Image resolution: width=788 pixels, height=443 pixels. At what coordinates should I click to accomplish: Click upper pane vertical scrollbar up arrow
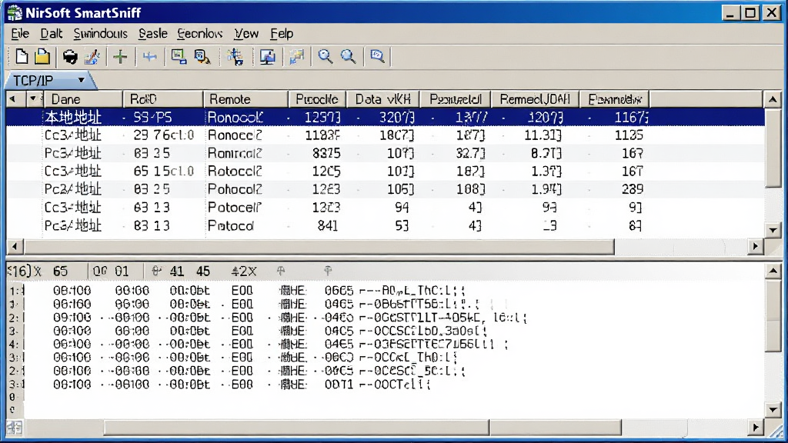coord(773,99)
